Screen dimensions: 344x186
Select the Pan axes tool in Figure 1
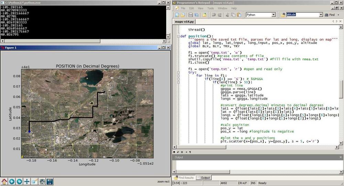click(27, 182)
